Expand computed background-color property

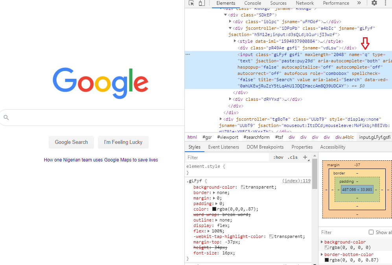(322, 242)
